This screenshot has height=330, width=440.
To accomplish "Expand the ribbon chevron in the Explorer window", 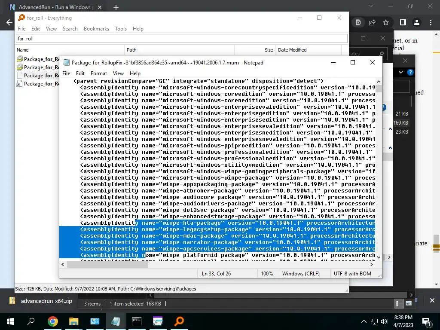I will coord(401,72).
